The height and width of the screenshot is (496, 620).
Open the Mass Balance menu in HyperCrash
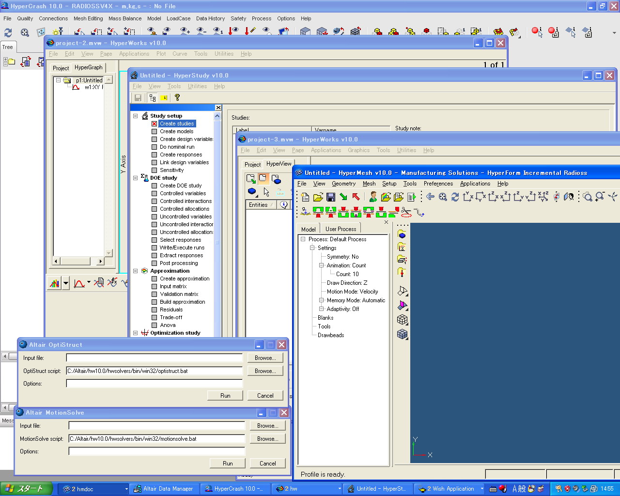125,18
